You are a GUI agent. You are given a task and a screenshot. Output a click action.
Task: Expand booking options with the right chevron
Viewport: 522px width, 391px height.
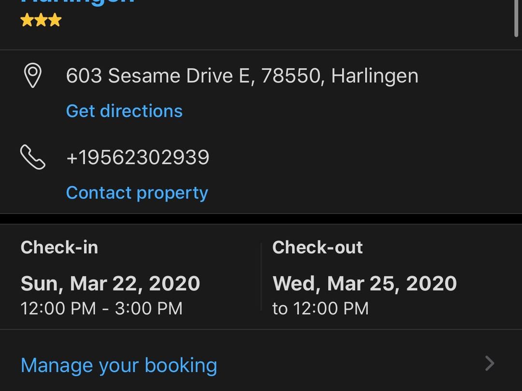(x=490, y=363)
